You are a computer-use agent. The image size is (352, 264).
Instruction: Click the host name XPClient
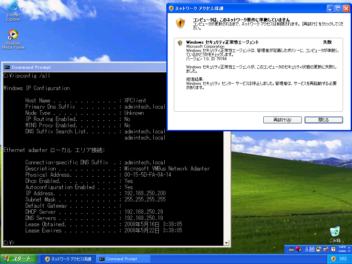[x=135, y=100]
